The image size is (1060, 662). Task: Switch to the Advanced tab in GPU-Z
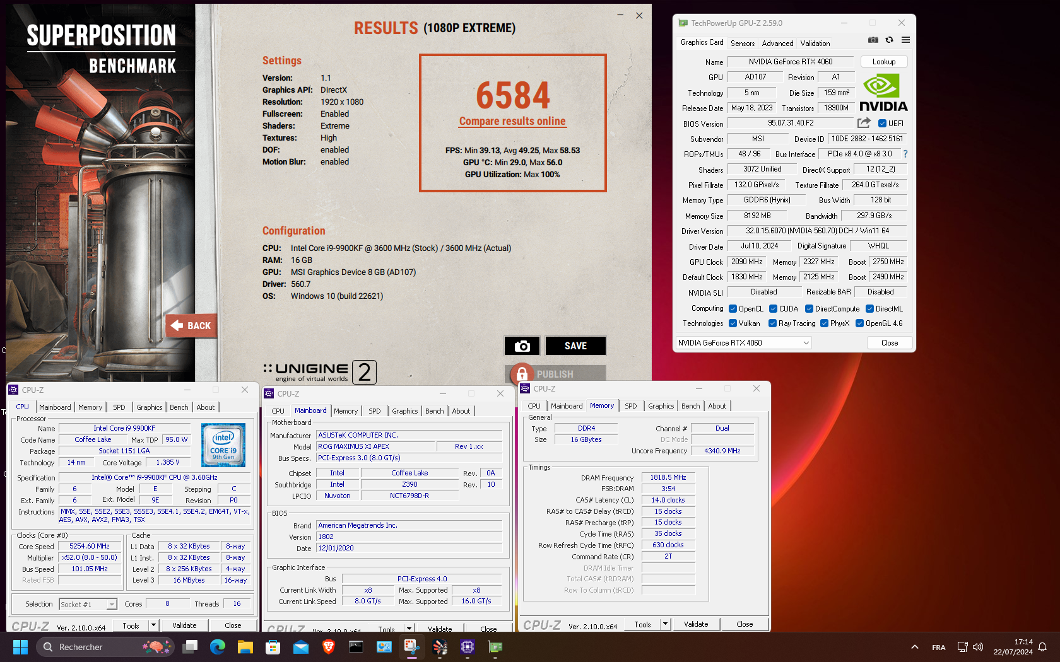[777, 44]
